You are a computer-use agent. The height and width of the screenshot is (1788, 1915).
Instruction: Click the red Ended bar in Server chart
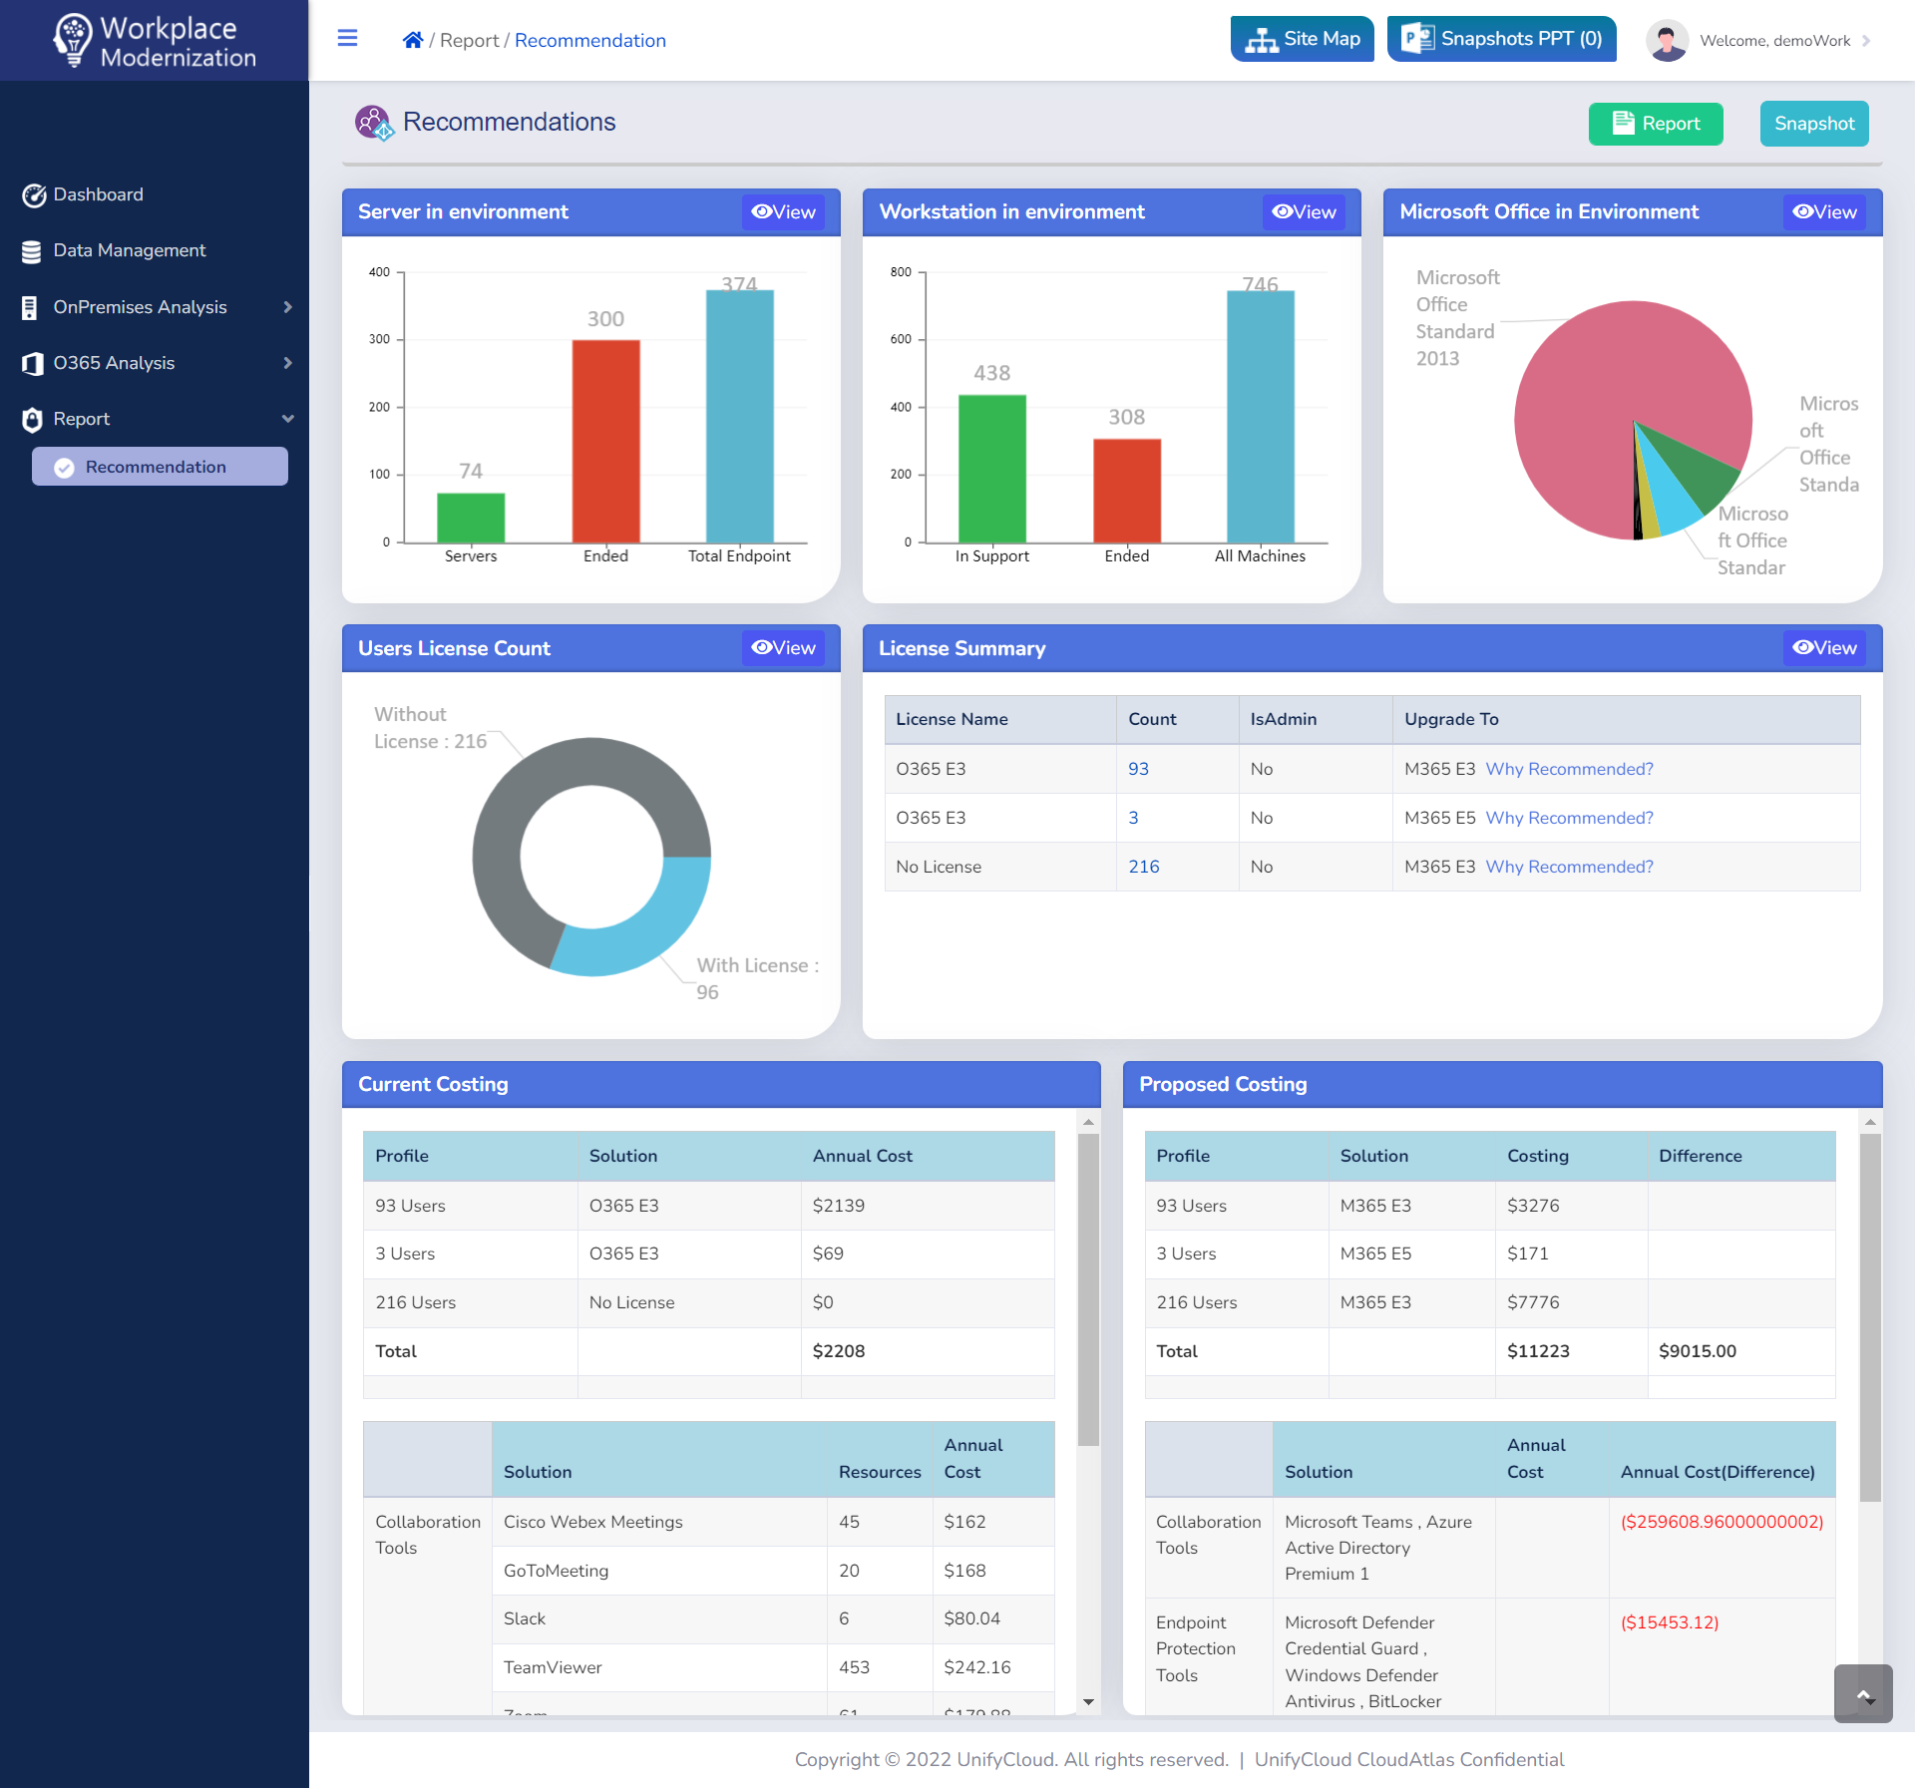click(605, 442)
